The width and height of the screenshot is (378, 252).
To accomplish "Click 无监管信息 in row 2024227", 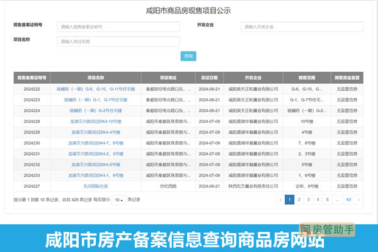I will click(x=347, y=186).
